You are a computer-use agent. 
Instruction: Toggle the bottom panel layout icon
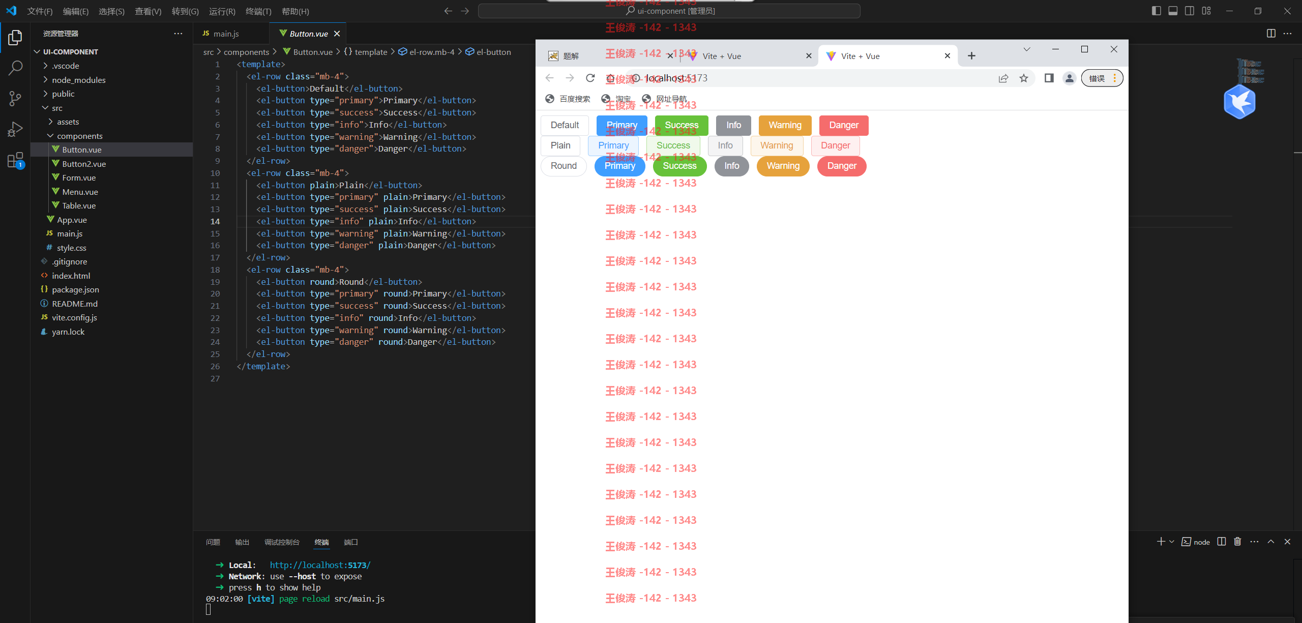pos(1173,11)
